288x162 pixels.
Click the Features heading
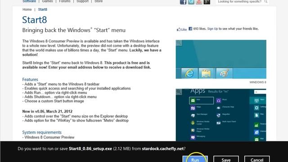tap(30, 79)
